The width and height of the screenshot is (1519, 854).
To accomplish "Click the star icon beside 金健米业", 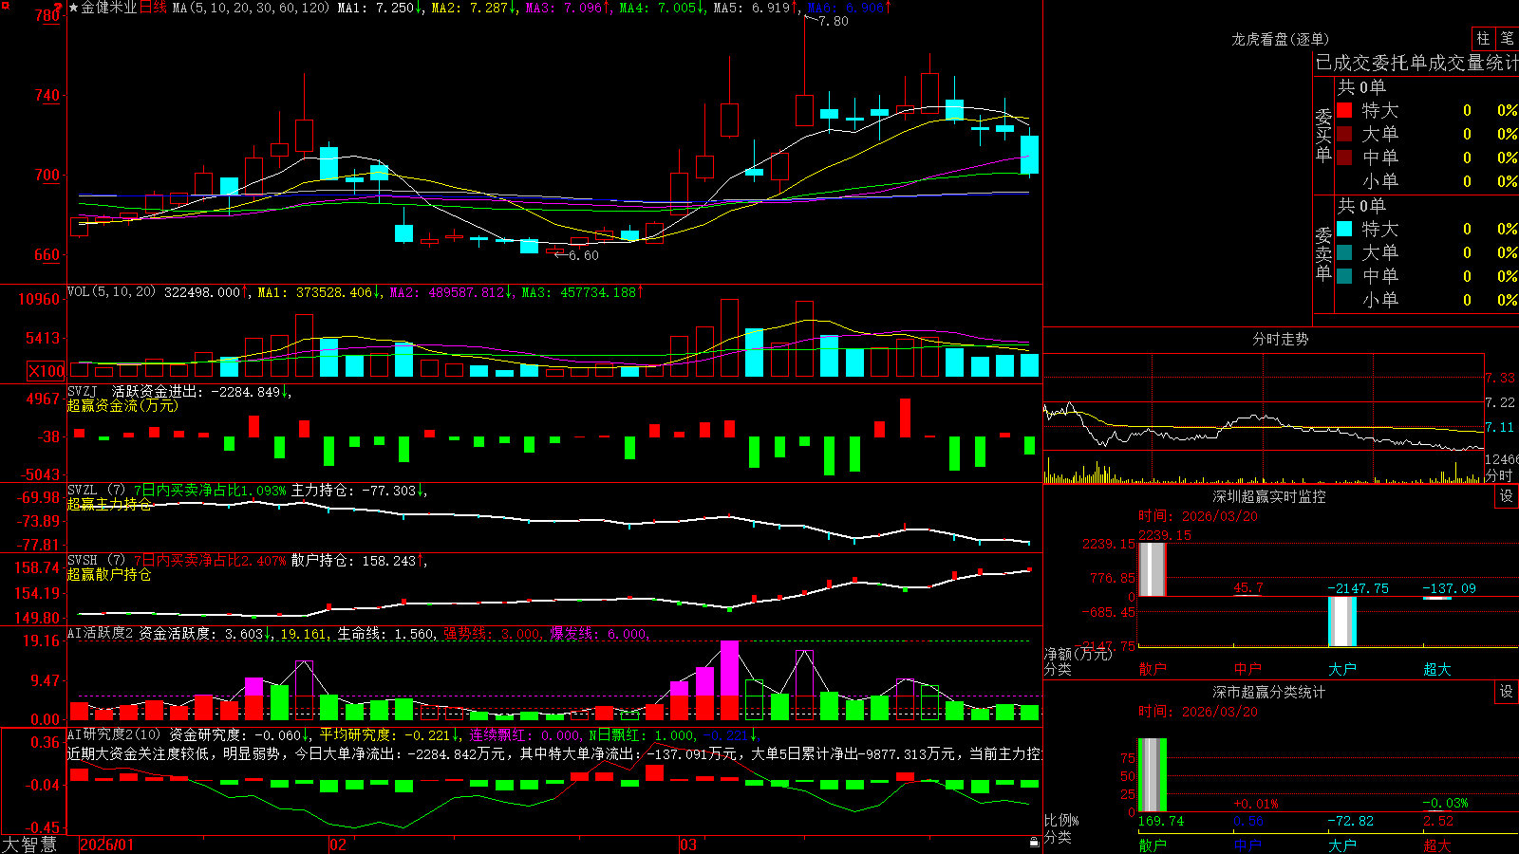I will [74, 8].
